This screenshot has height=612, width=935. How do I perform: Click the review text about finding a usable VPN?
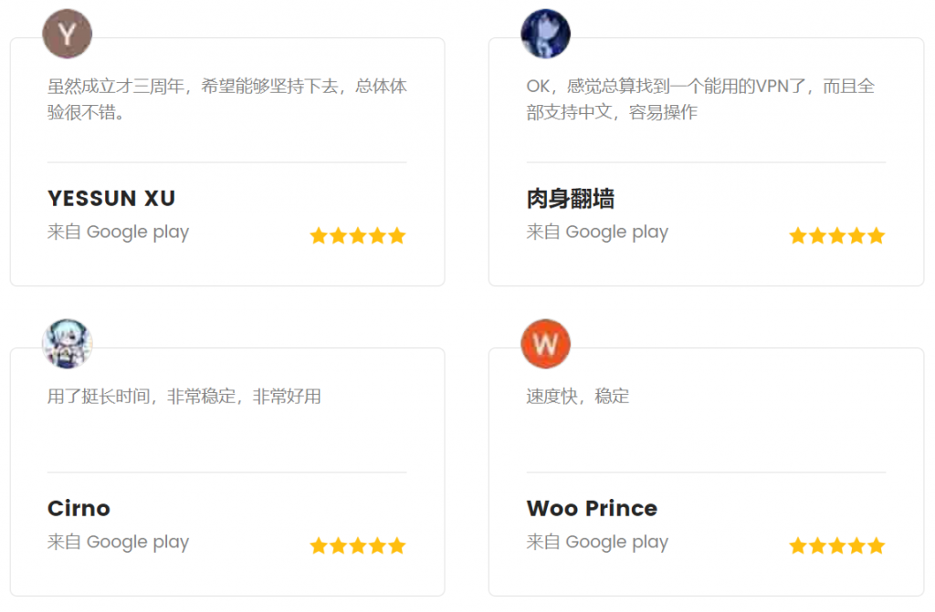[x=700, y=99]
